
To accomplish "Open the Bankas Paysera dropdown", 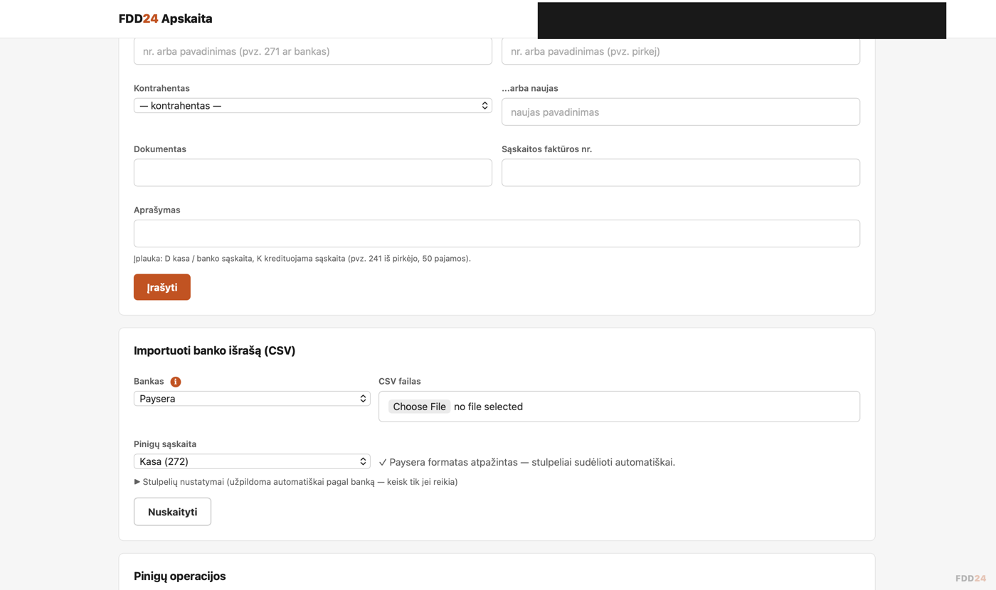I will [252, 399].
